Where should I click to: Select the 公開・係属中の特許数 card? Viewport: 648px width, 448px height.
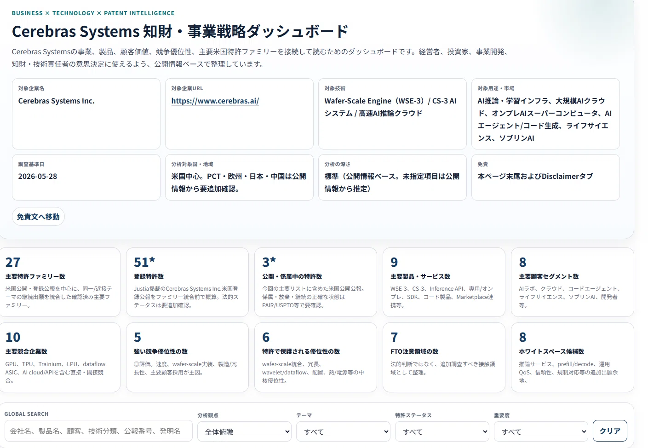pos(315,282)
